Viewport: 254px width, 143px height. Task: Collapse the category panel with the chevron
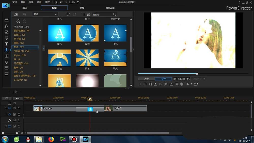coord(44,48)
